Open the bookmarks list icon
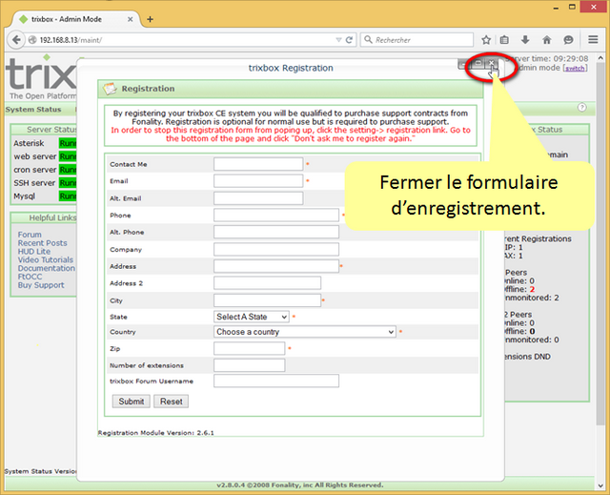Image resolution: width=610 pixels, height=495 pixels. [x=504, y=40]
